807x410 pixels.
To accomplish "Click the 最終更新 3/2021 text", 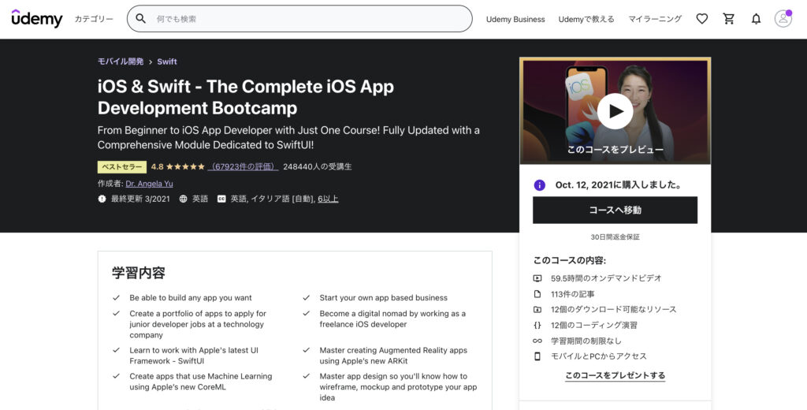I will pyautogui.click(x=140, y=199).
